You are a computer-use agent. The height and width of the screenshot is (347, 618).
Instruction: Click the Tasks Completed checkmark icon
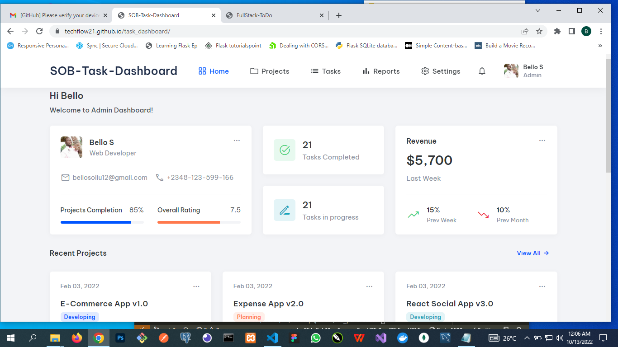pos(285,150)
